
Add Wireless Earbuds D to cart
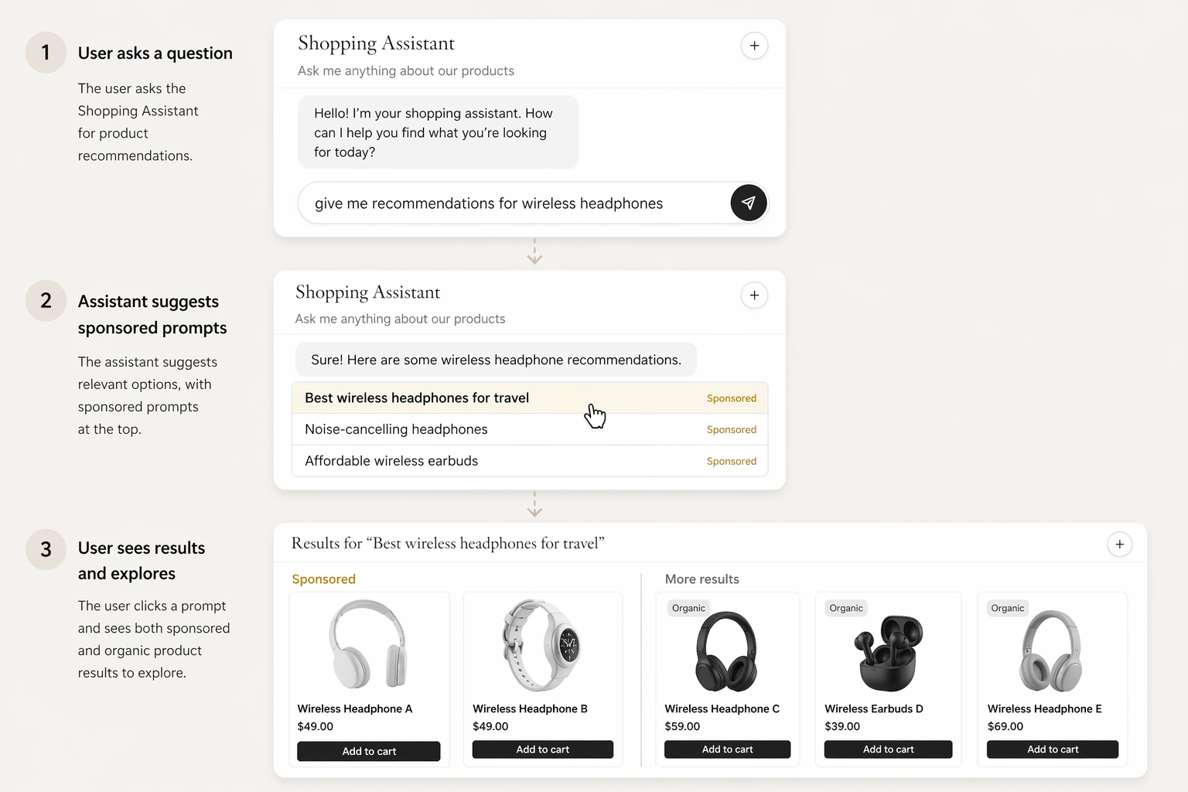(888, 749)
